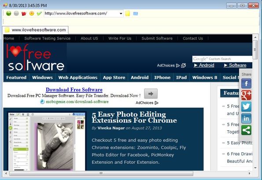Screen dimensions: 262x180
Task: Open the Web Applications category tab
Action: click(x=78, y=77)
